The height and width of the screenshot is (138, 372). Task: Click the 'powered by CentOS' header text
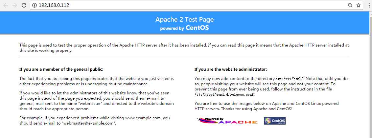tap(184, 28)
